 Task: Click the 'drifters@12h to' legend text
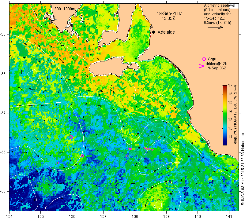click(219, 64)
